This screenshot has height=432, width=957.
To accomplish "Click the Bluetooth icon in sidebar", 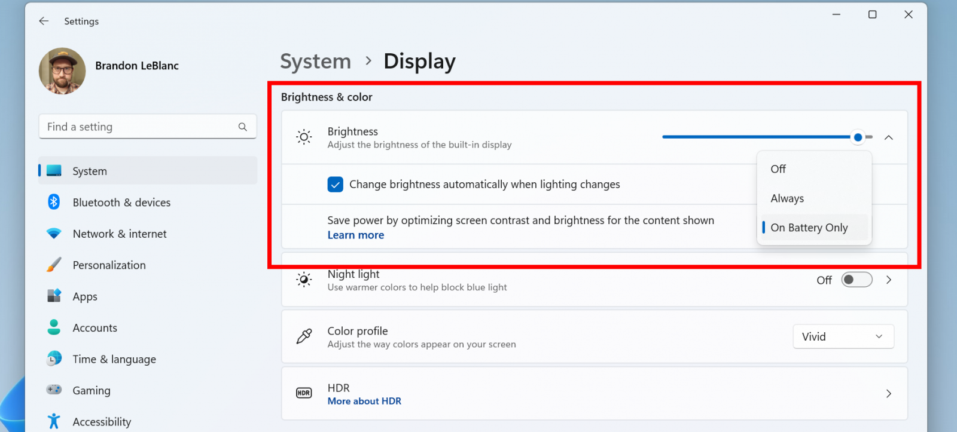I will click(x=54, y=202).
